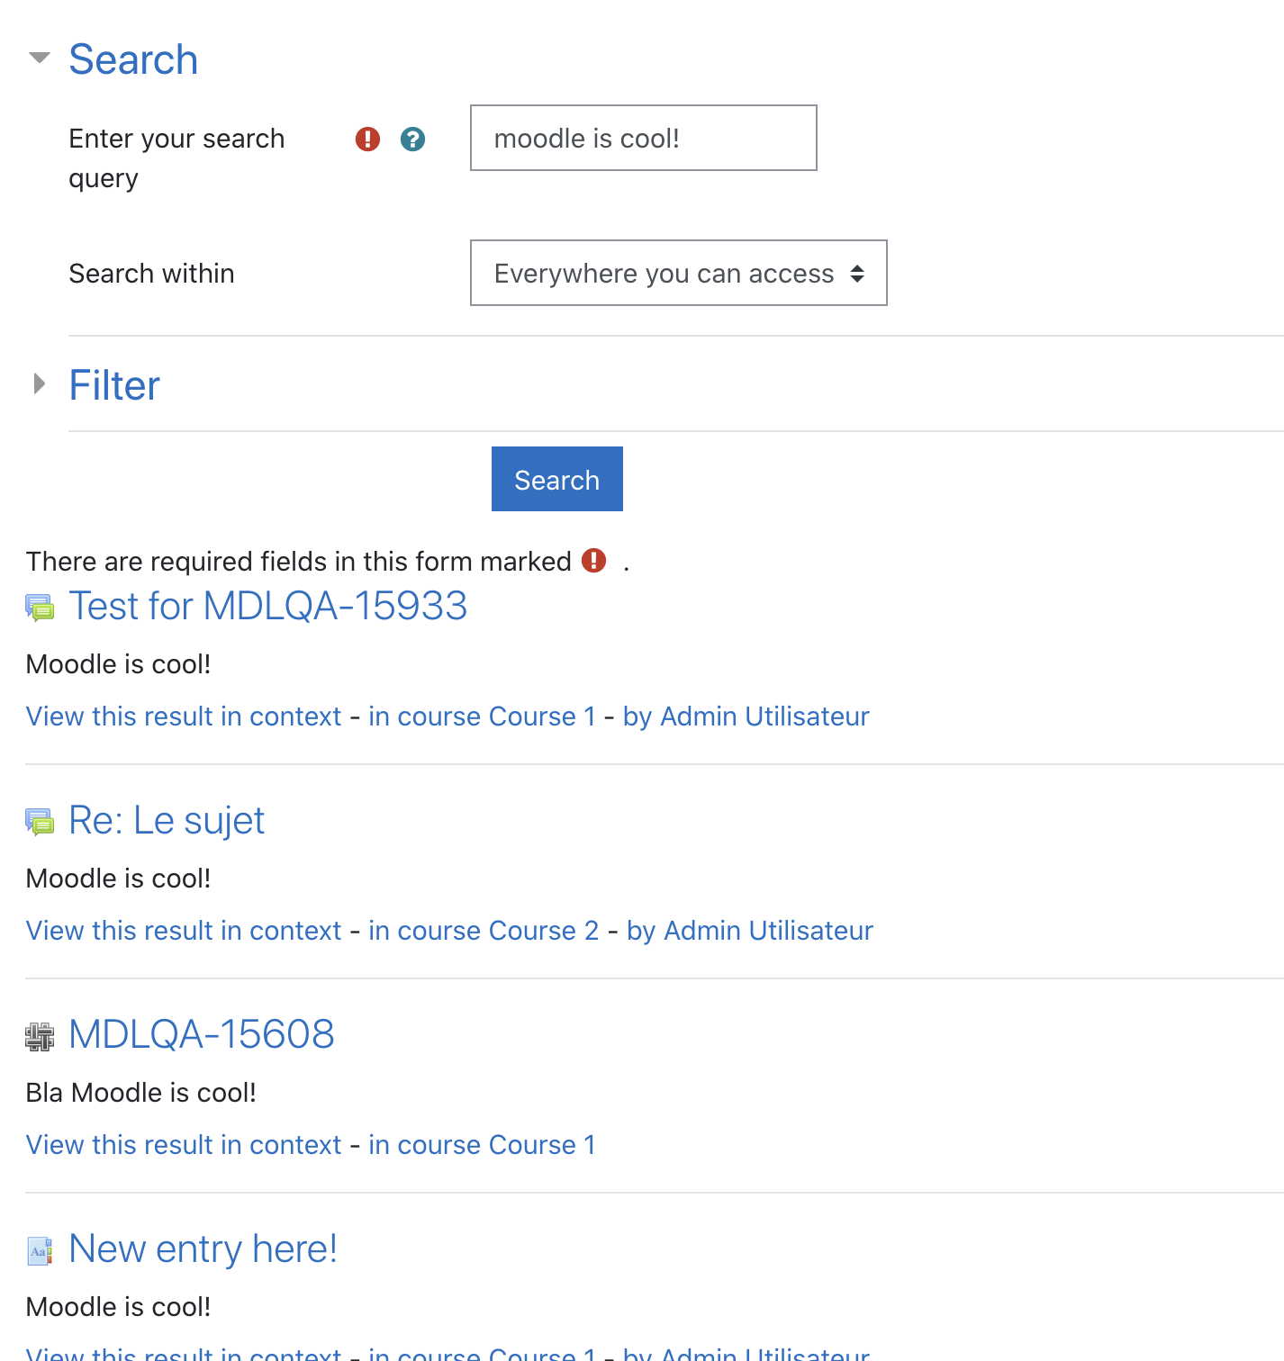Click the search query text field
Viewport: 1284px width, 1361px height.
coord(644,138)
